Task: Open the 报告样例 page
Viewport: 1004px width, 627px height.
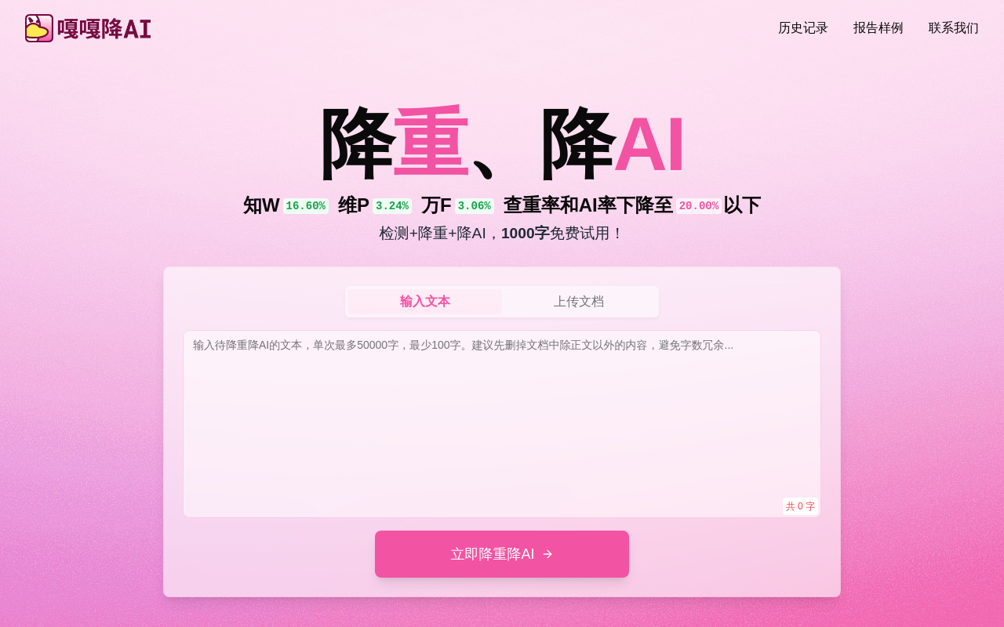Action: (x=878, y=28)
